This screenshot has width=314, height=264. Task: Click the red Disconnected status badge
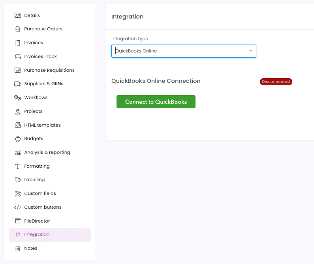pyautogui.click(x=276, y=82)
